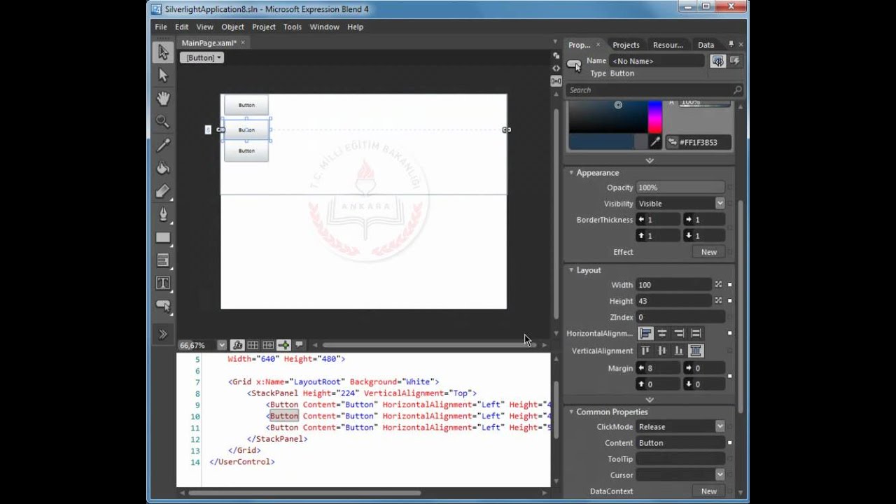
Task: Click the search magnifier in Properties
Action: (x=737, y=90)
